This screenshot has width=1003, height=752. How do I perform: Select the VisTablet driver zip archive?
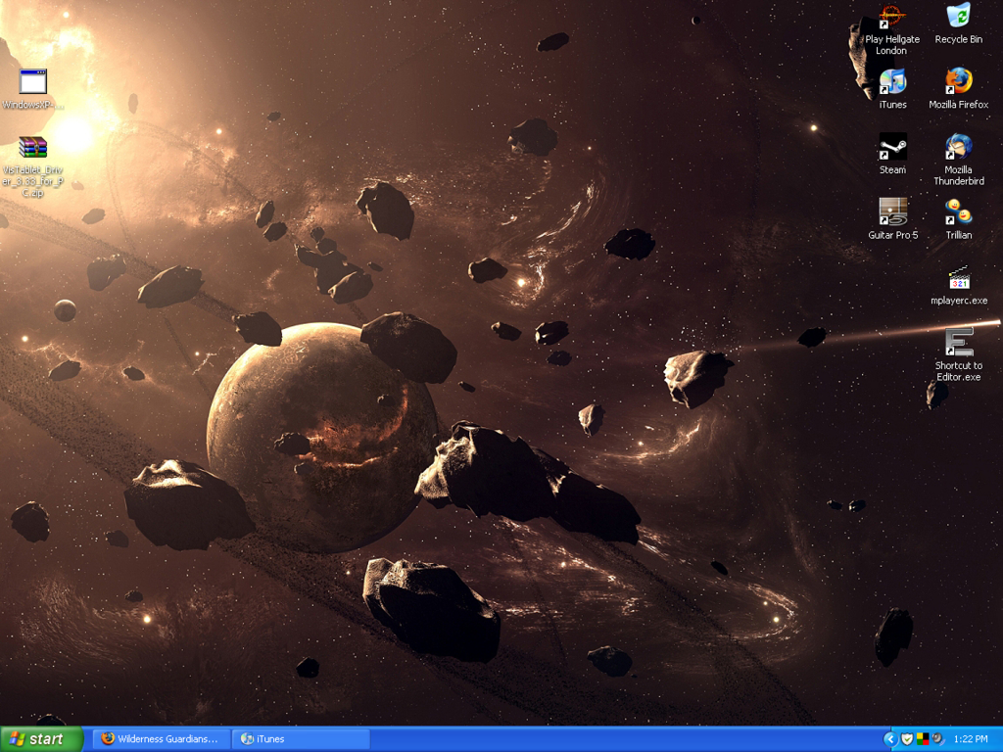[x=32, y=166]
